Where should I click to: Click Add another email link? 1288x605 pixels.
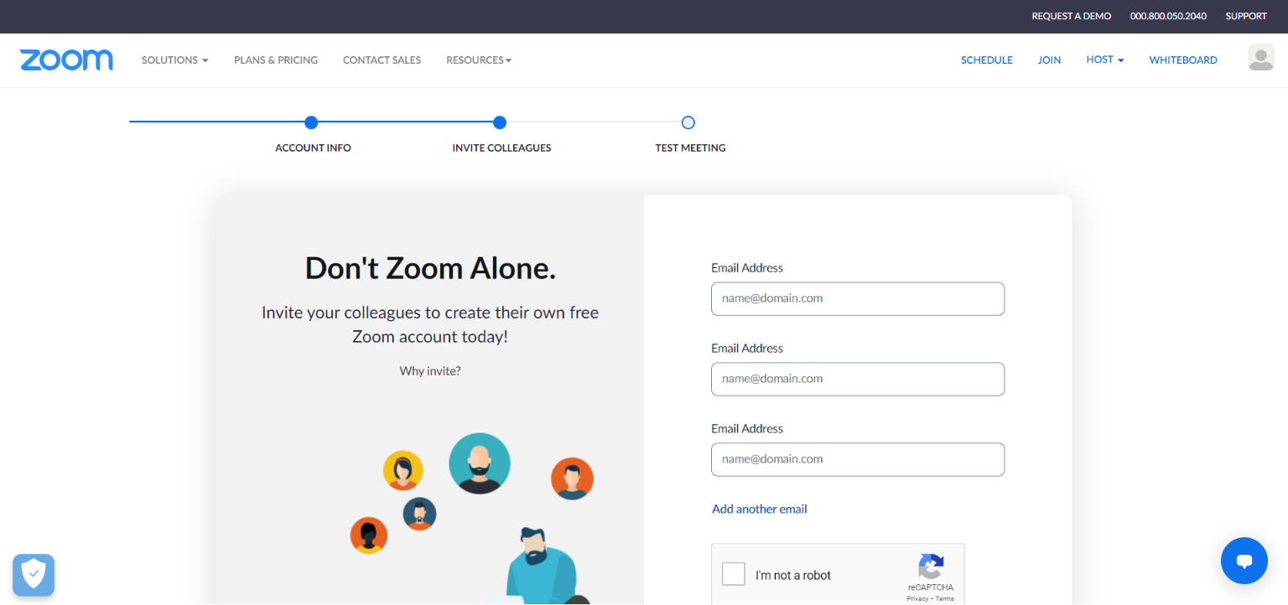point(759,509)
